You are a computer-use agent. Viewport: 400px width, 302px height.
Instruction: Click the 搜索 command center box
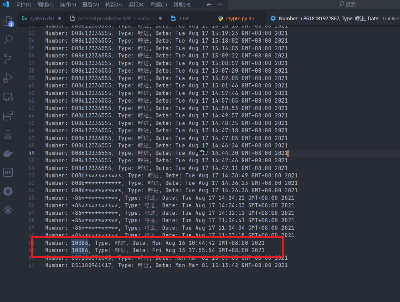(314, 4)
